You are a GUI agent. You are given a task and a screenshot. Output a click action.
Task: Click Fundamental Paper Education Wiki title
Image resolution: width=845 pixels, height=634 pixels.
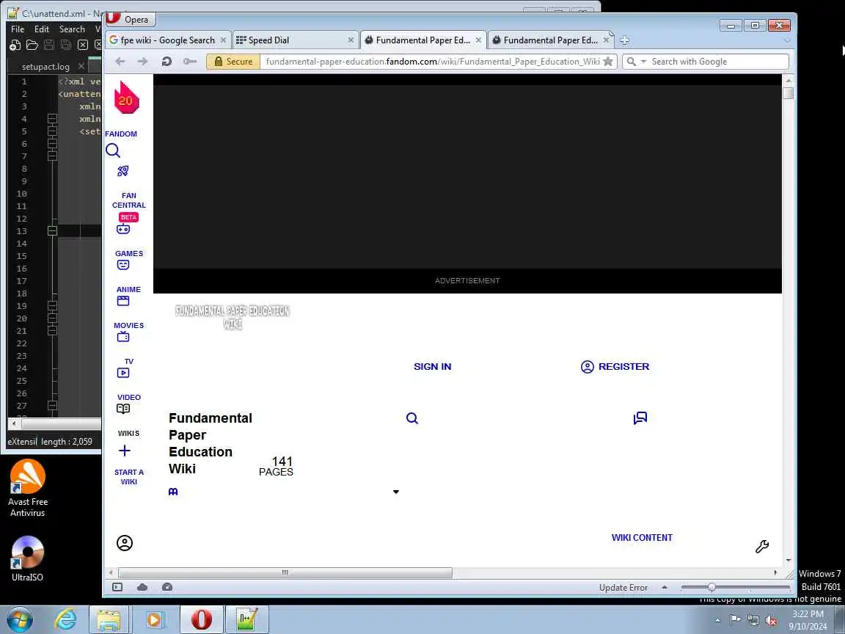211,443
